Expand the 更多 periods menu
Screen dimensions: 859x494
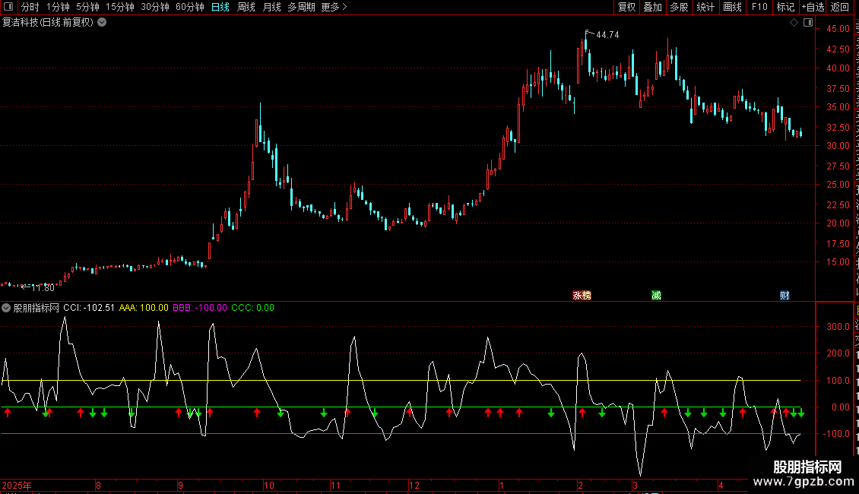334,7
